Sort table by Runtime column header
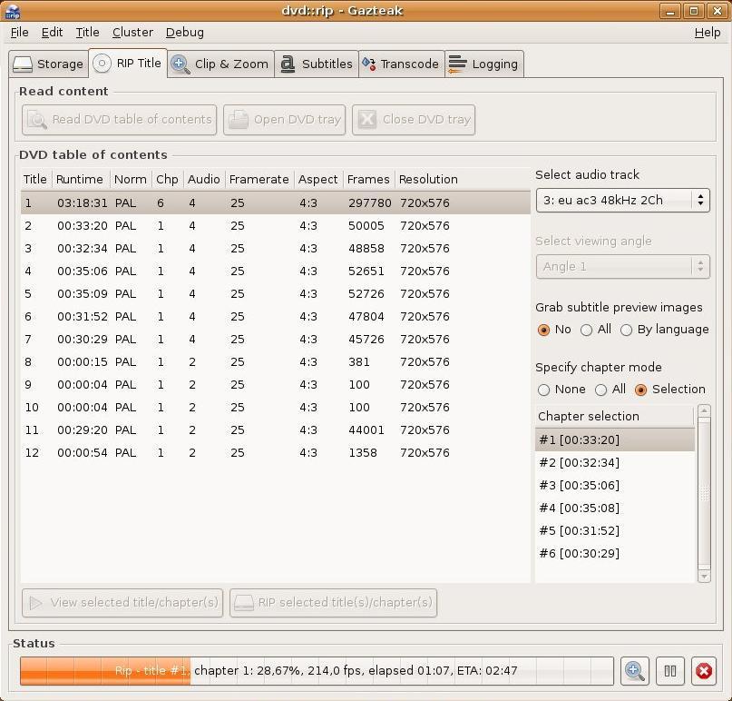 [x=81, y=180]
